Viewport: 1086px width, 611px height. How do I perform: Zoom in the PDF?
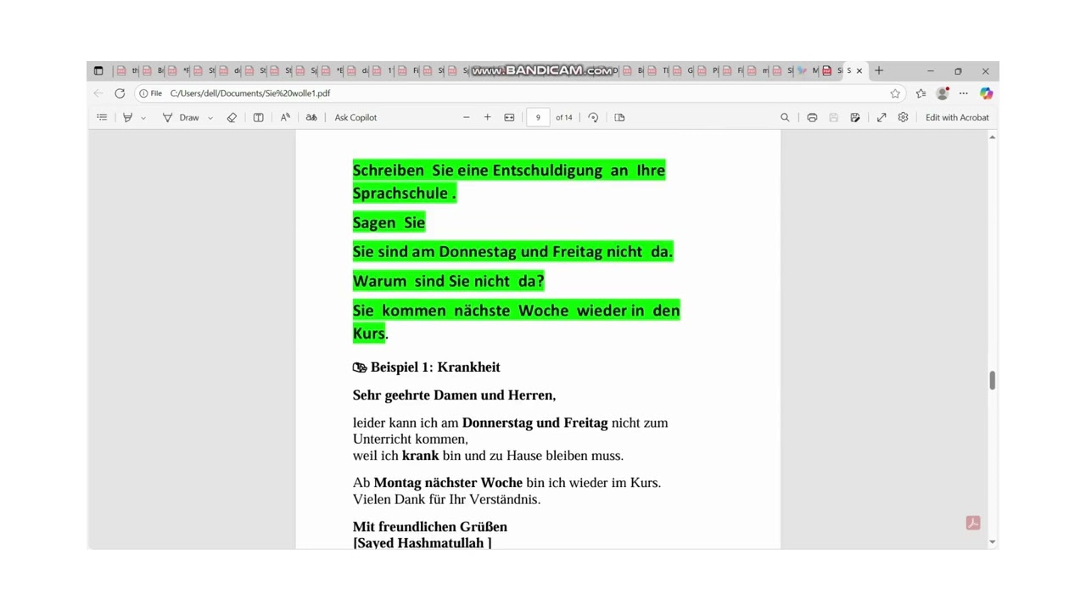point(488,117)
